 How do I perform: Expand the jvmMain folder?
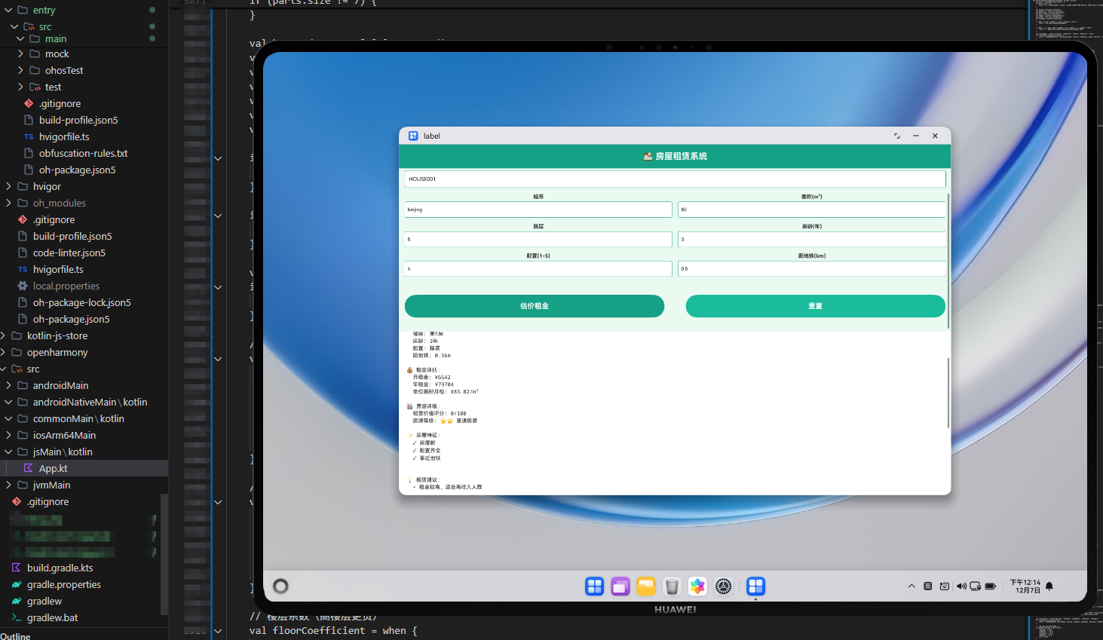[8, 485]
